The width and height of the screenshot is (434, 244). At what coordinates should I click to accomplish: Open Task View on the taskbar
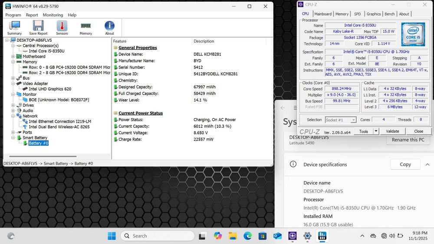[202, 236]
